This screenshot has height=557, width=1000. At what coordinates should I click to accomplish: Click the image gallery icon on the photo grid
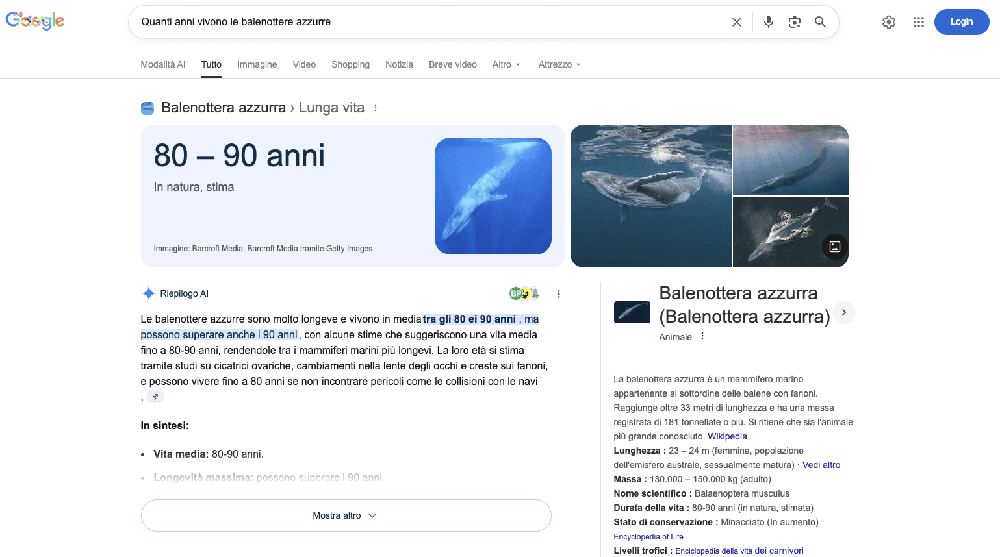click(834, 247)
